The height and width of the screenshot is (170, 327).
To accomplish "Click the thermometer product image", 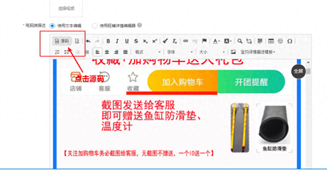I will [x=240, y=127].
